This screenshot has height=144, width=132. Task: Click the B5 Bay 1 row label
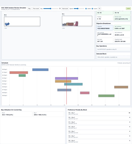point(5,84)
